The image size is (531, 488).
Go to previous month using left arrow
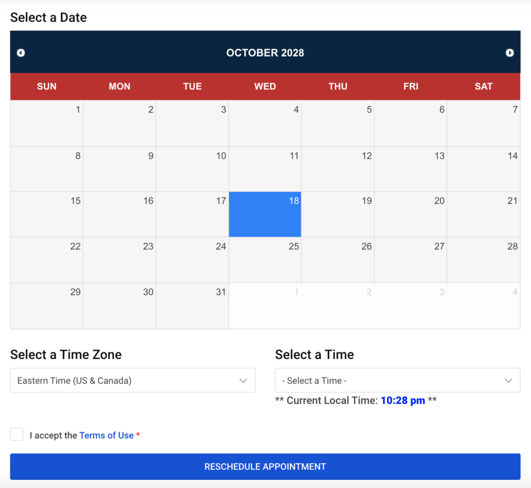pos(21,53)
